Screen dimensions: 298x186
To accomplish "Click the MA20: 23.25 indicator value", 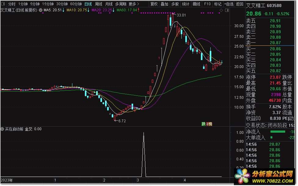I will pos(103,10).
